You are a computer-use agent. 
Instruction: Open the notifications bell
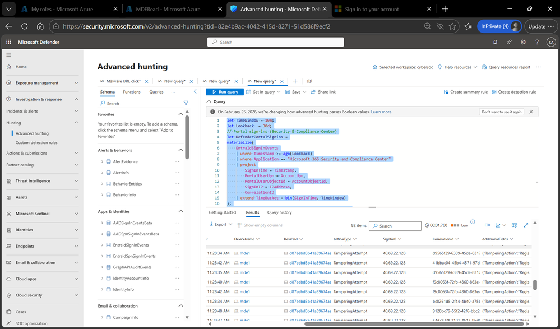click(494, 41)
